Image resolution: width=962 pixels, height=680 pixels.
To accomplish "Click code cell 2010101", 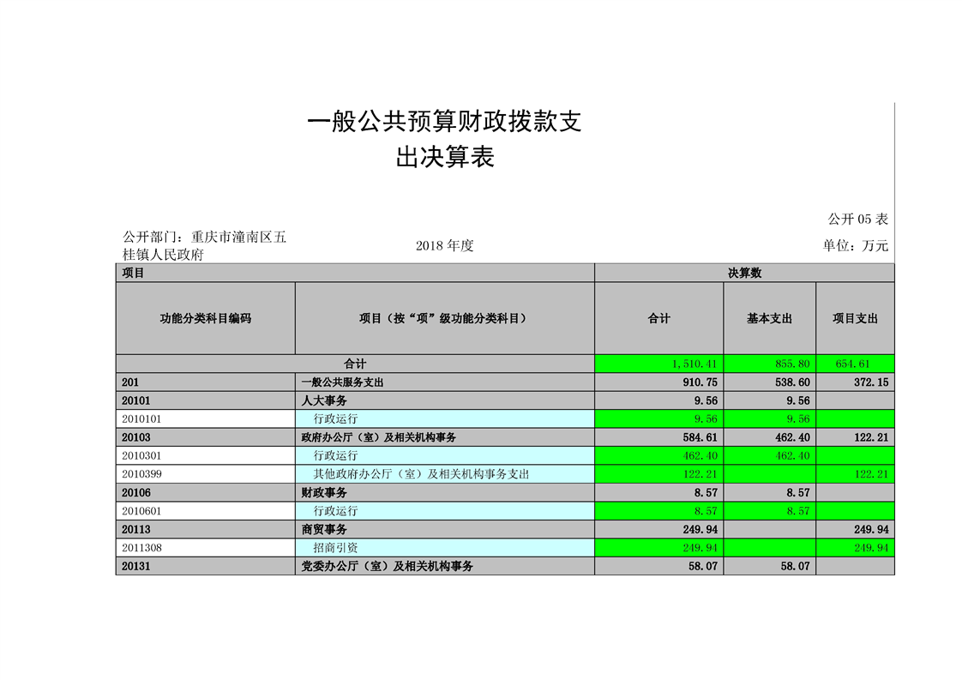I will pyautogui.click(x=206, y=419).
